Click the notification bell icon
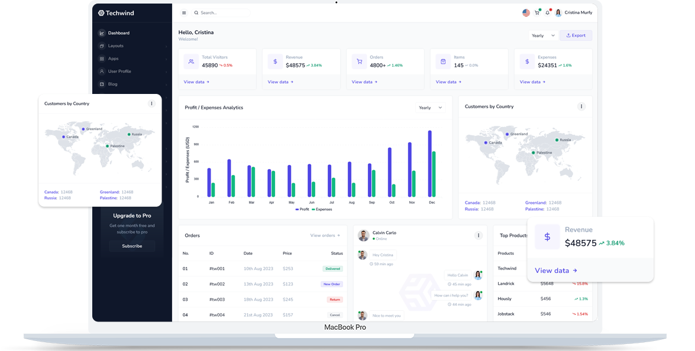 click(548, 13)
